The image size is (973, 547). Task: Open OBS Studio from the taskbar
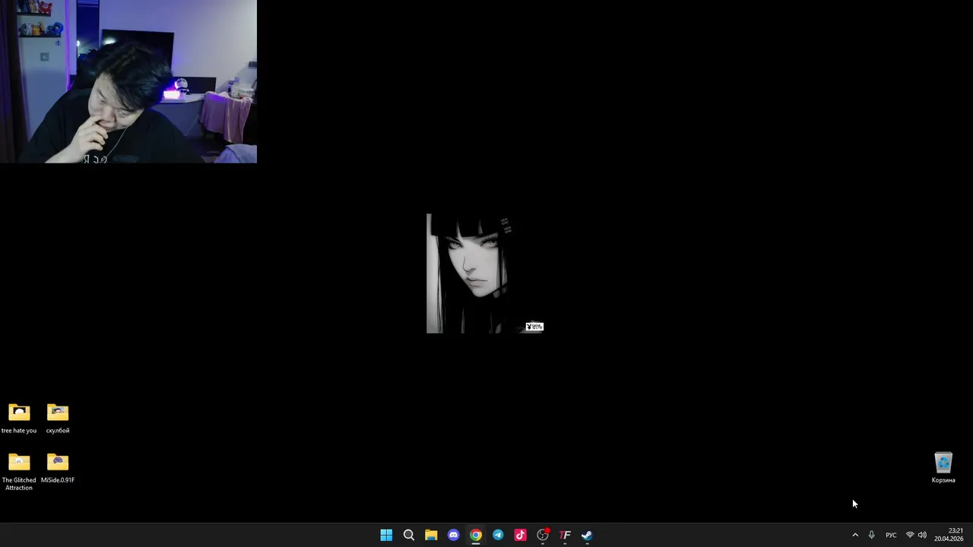coord(543,535)
